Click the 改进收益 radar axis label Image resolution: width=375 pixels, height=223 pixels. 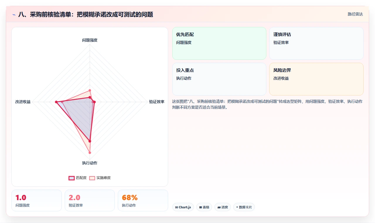pos(23,102)
